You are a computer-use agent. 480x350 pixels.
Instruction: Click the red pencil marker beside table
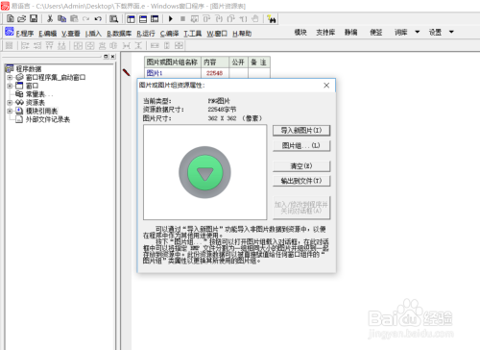point(127,72)
